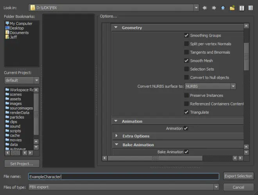The height and width of the screenshot is (195, 258).
Task: Navigate up to the parent folder
Action: pos(223,8)
